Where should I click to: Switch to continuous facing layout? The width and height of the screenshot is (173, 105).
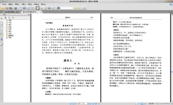tap(145, 104)
